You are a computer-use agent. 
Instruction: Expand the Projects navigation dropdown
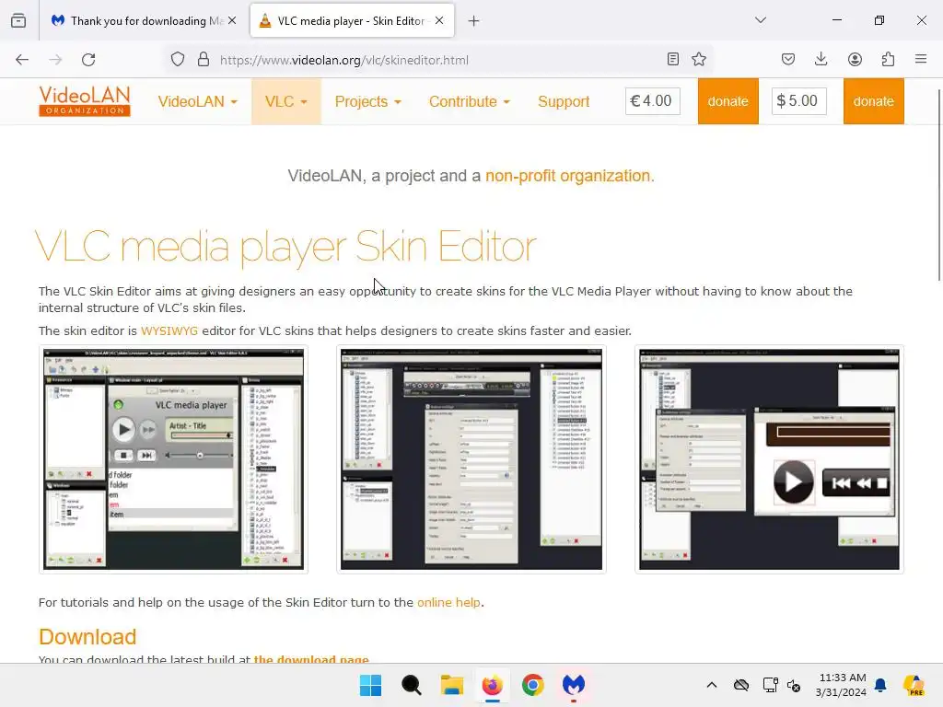(x=367, y=101)
